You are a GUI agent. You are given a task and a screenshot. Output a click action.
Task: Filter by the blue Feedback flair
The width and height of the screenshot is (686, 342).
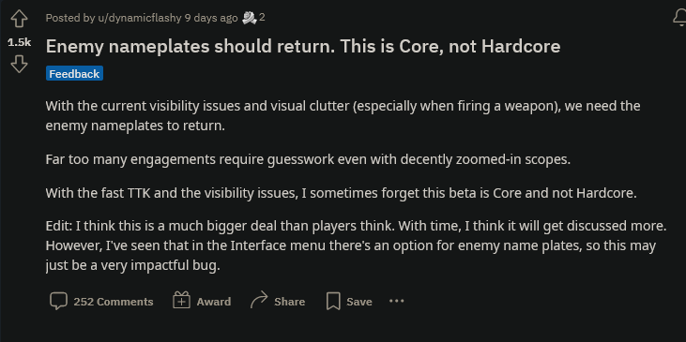(x=74, y=73)
